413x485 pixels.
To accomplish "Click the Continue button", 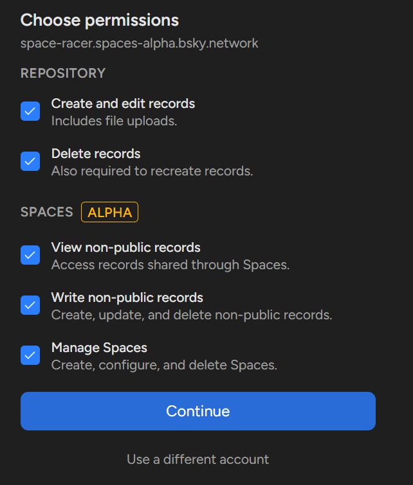I will click(198, 411).
